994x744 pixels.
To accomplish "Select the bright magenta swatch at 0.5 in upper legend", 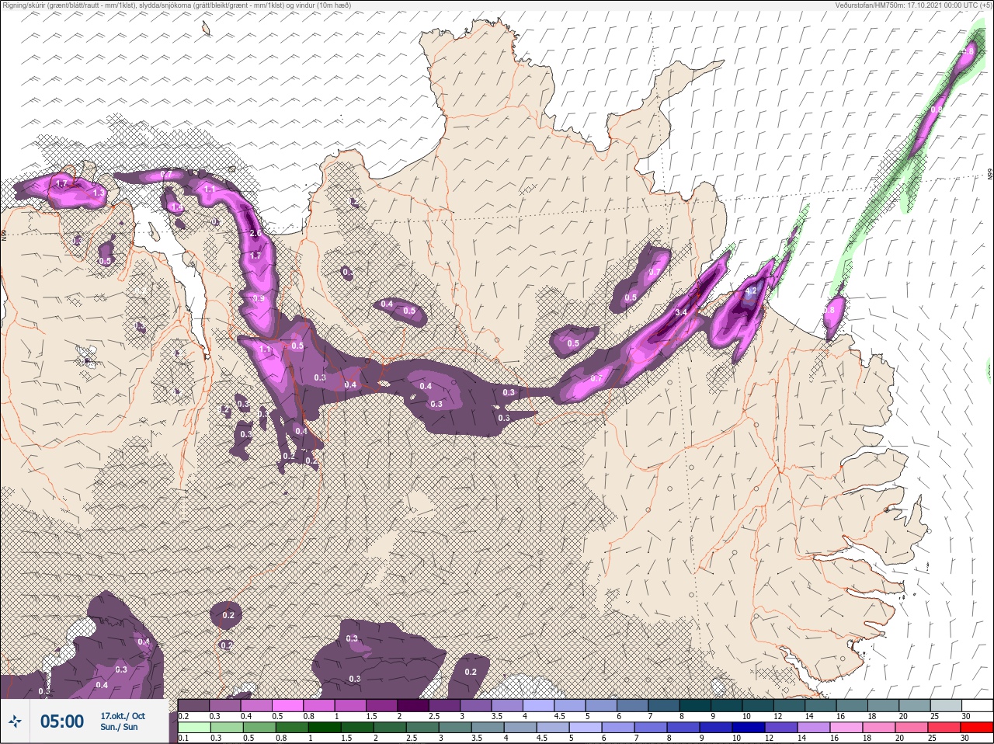I will pyautogui.click(x=287, y=706).
